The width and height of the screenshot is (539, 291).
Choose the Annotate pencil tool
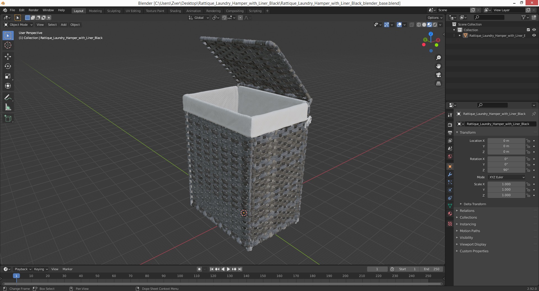pos(8,98)
